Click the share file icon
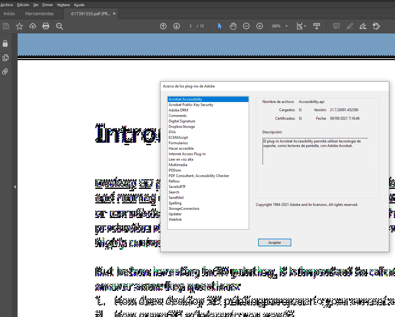 pos(376,26)
